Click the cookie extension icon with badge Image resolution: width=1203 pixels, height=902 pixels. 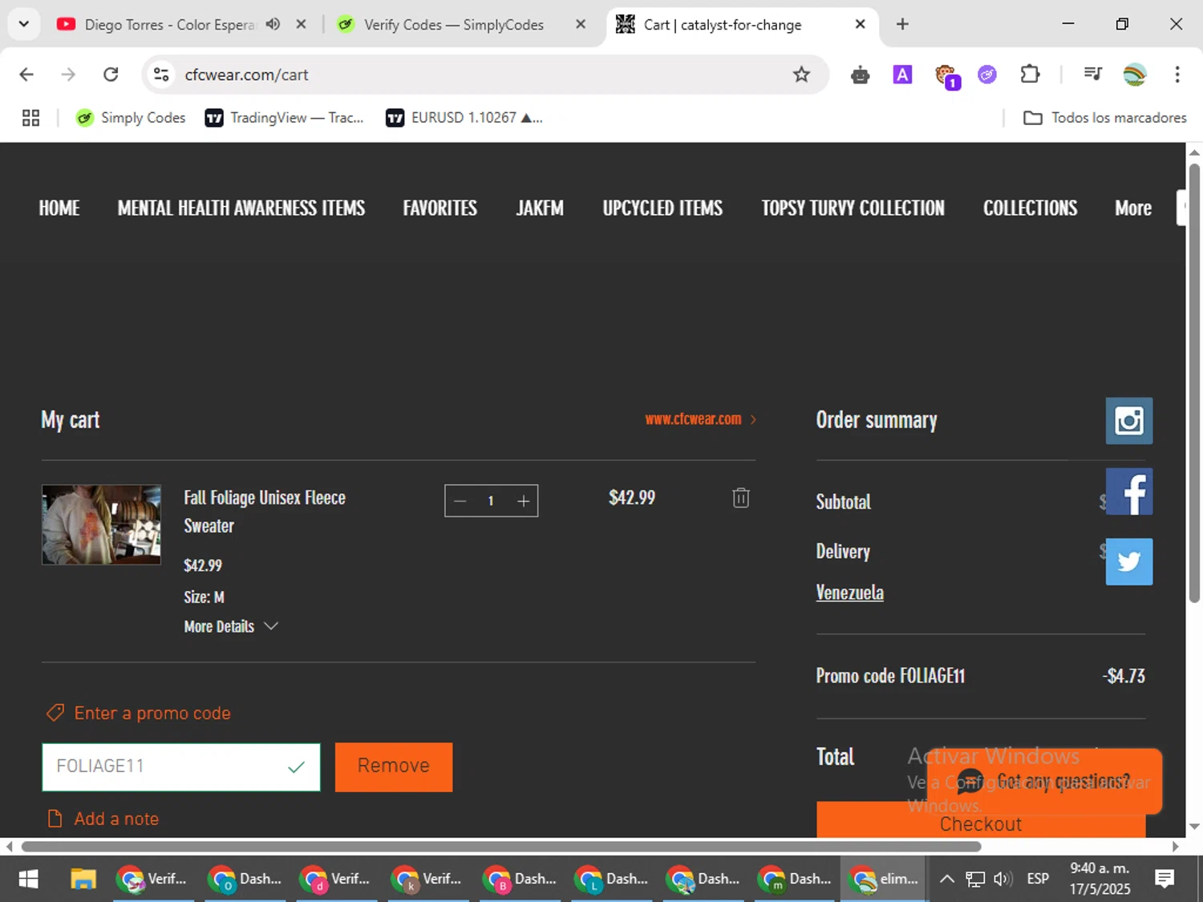[946, 76]
